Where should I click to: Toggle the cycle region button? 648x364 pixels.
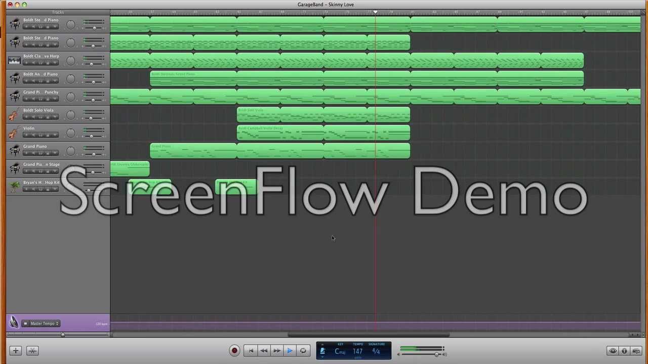[303, 350]
